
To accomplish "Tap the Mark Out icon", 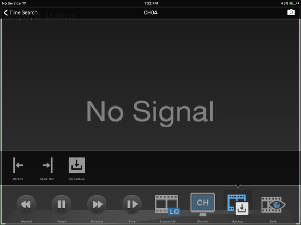I will (47, 165).
